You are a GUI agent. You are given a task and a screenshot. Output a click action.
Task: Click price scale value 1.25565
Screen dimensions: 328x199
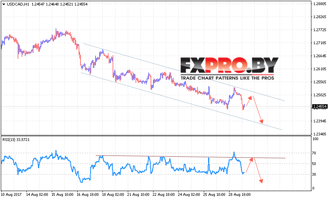coord(320,82)
